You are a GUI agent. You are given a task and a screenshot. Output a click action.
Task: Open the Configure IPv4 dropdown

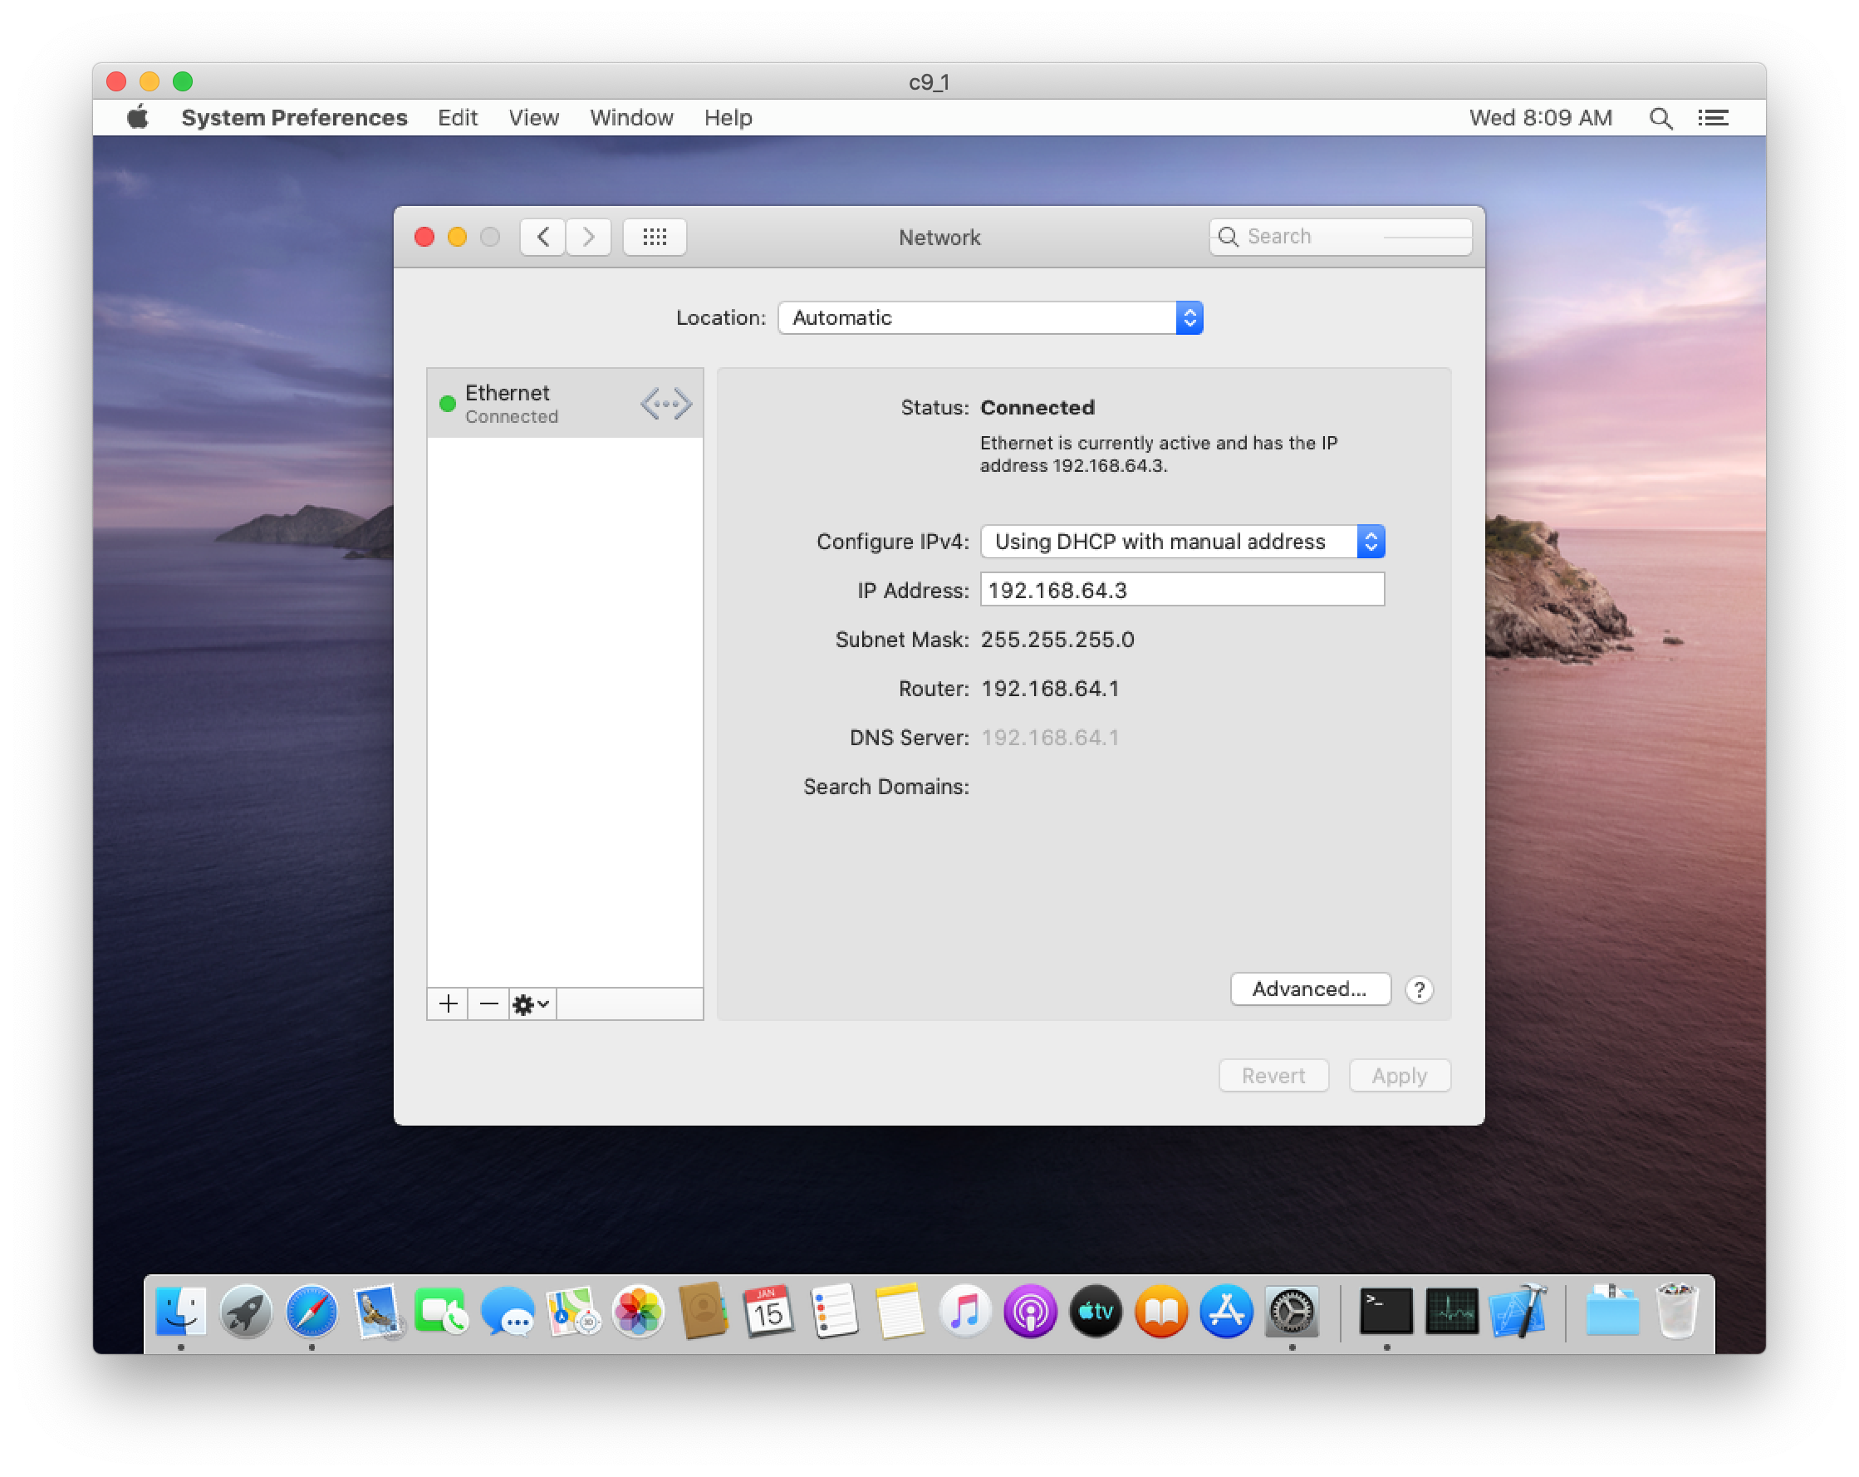click(x=1182, y=542)
